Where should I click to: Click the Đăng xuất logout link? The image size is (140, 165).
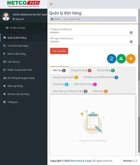click(18, 19)
